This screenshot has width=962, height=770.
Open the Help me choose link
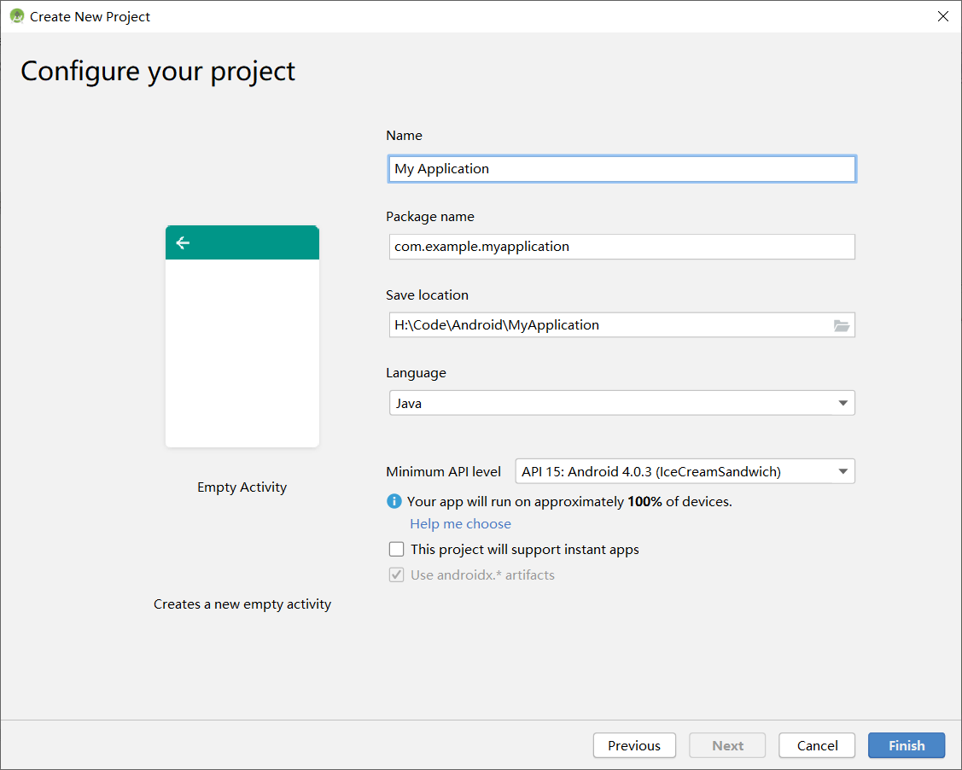[460, 524]
